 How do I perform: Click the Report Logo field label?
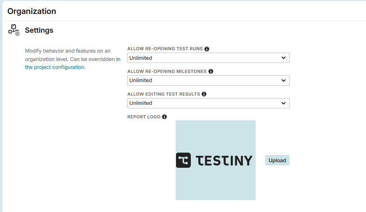[144, 117]
